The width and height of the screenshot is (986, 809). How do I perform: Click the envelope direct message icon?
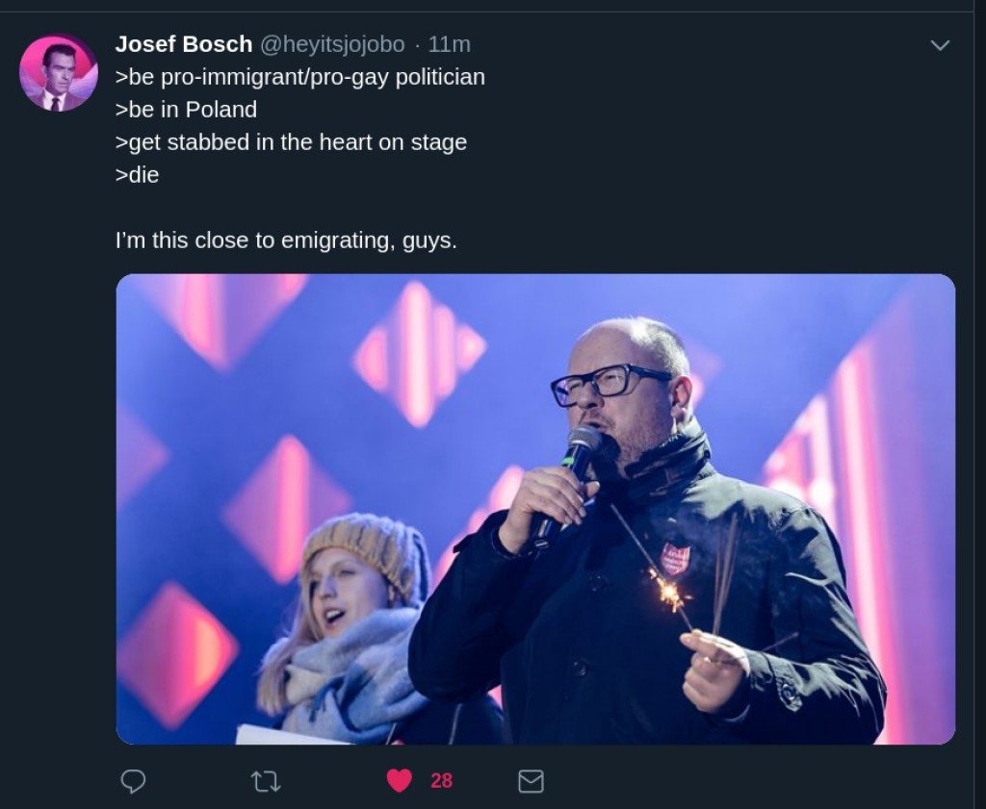pyautogui.click(x=531, y=781)
